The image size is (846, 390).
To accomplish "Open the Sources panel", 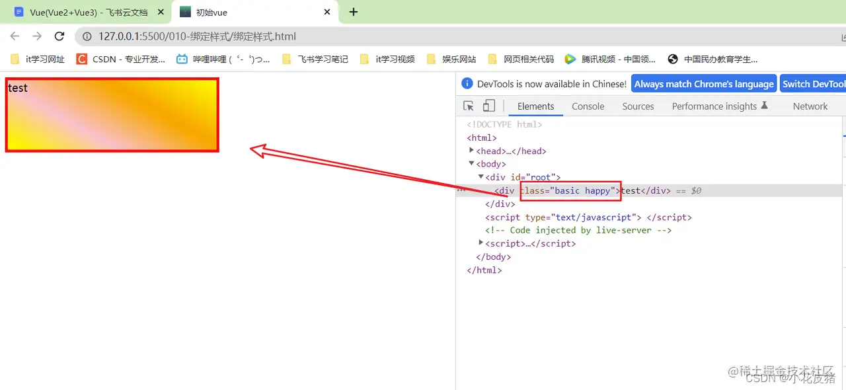I will point(638,106).
